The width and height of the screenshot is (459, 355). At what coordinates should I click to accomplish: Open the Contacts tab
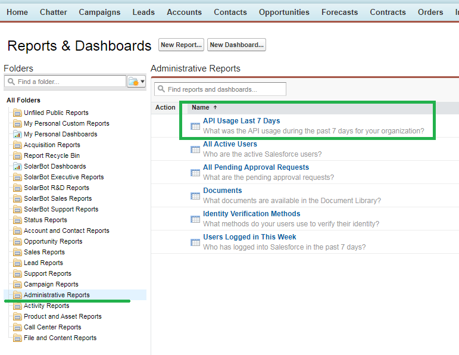[230, 12]
